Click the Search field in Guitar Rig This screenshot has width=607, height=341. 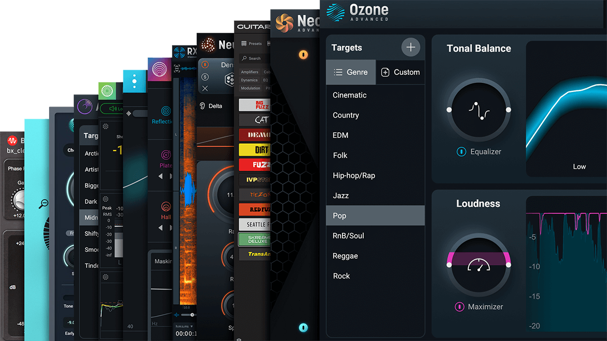point(255,58)
